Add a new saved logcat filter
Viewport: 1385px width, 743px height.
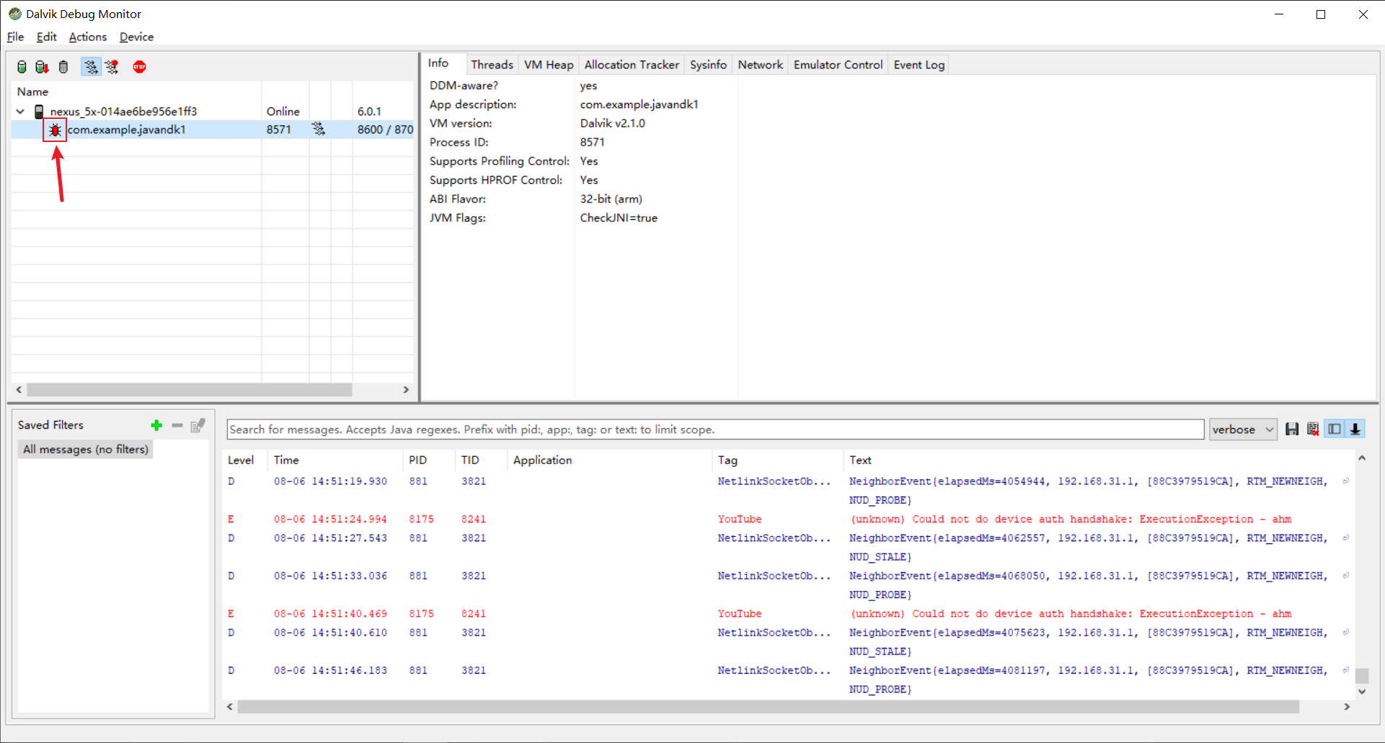point(156,425)
